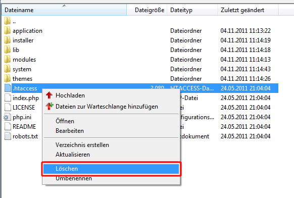Sort by the Dateiname column header

(64, 10)
